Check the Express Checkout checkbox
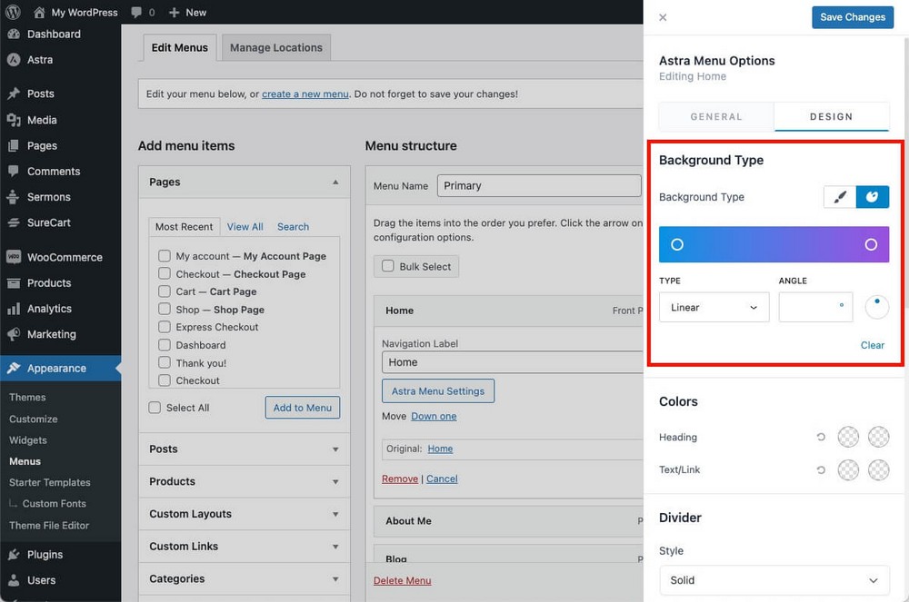 165,327
